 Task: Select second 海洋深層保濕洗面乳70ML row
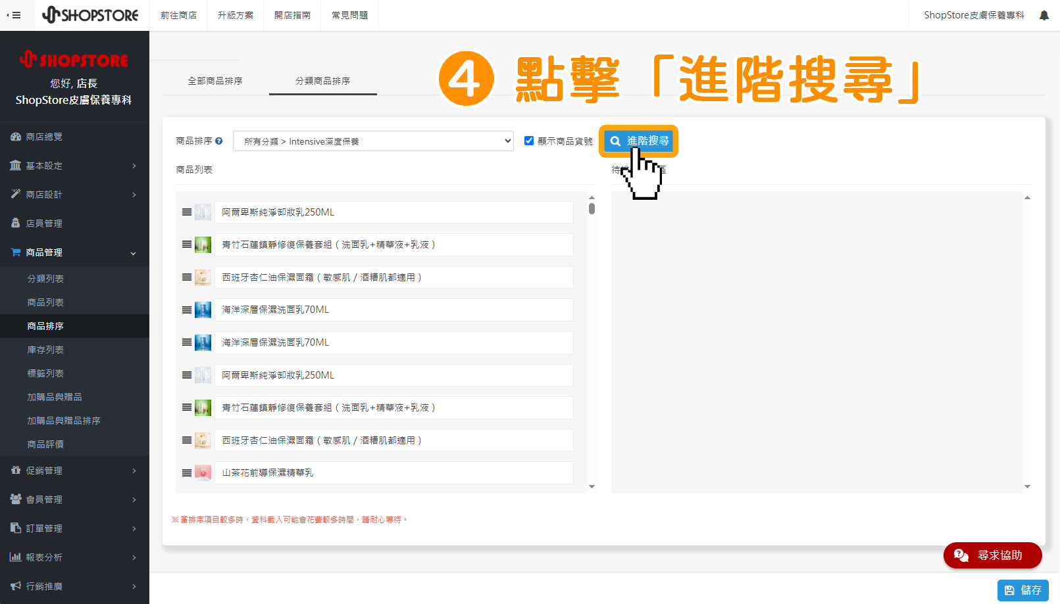(393, 342)
